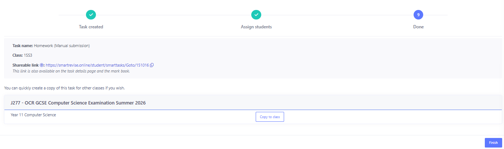Click the Assign students checkmark circle

tap(256, 15)
